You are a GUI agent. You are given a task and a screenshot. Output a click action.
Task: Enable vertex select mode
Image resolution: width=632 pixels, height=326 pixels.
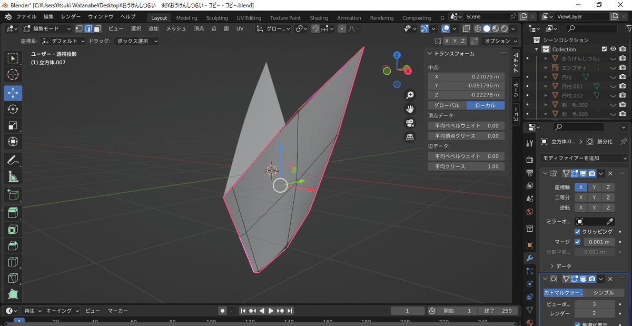coord(79,29)
